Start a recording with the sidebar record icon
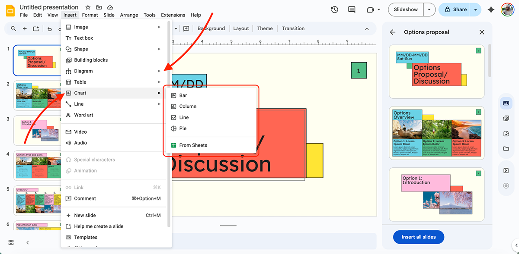The image size is (519, 254). [x=506, y=185]
